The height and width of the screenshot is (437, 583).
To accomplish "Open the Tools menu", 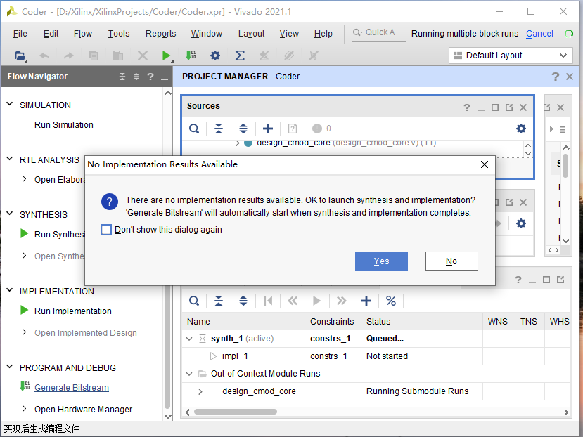I will pyautogui.click(x=119, y=34).
